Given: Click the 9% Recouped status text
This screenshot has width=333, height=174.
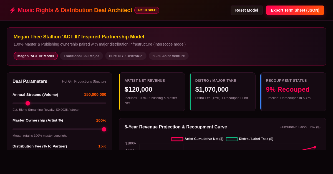Looking at the screenshot, I should [x=288, y=89].
